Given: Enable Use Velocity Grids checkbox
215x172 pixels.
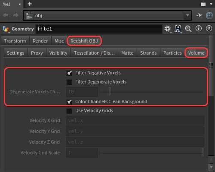Looking at the screenshot, I should (x=69, y=111).
